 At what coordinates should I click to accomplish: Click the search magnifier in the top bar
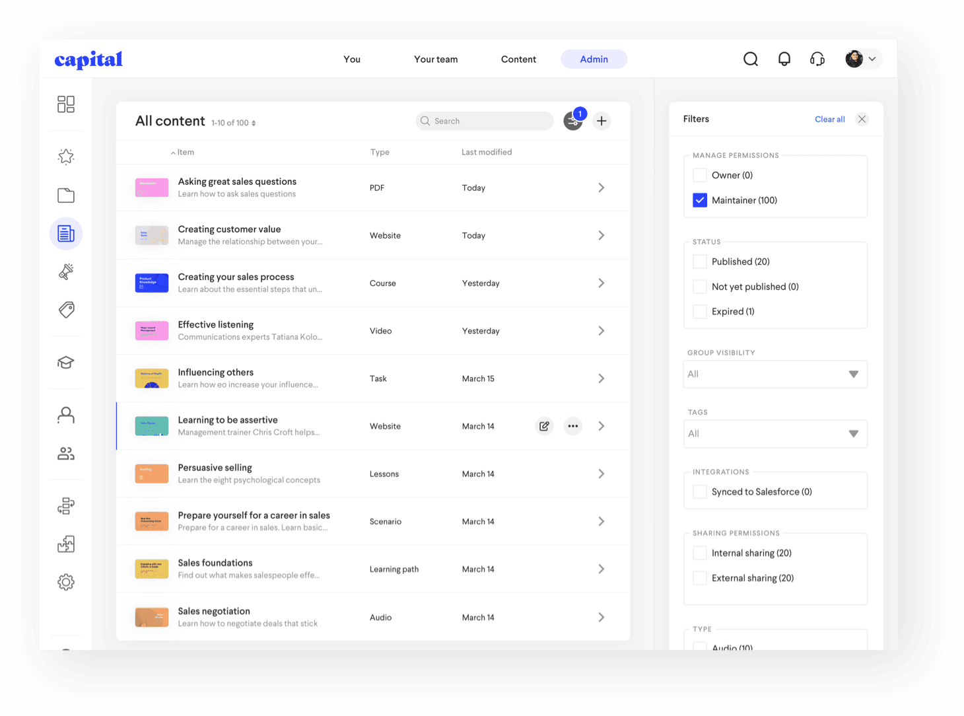pos(751,59)
